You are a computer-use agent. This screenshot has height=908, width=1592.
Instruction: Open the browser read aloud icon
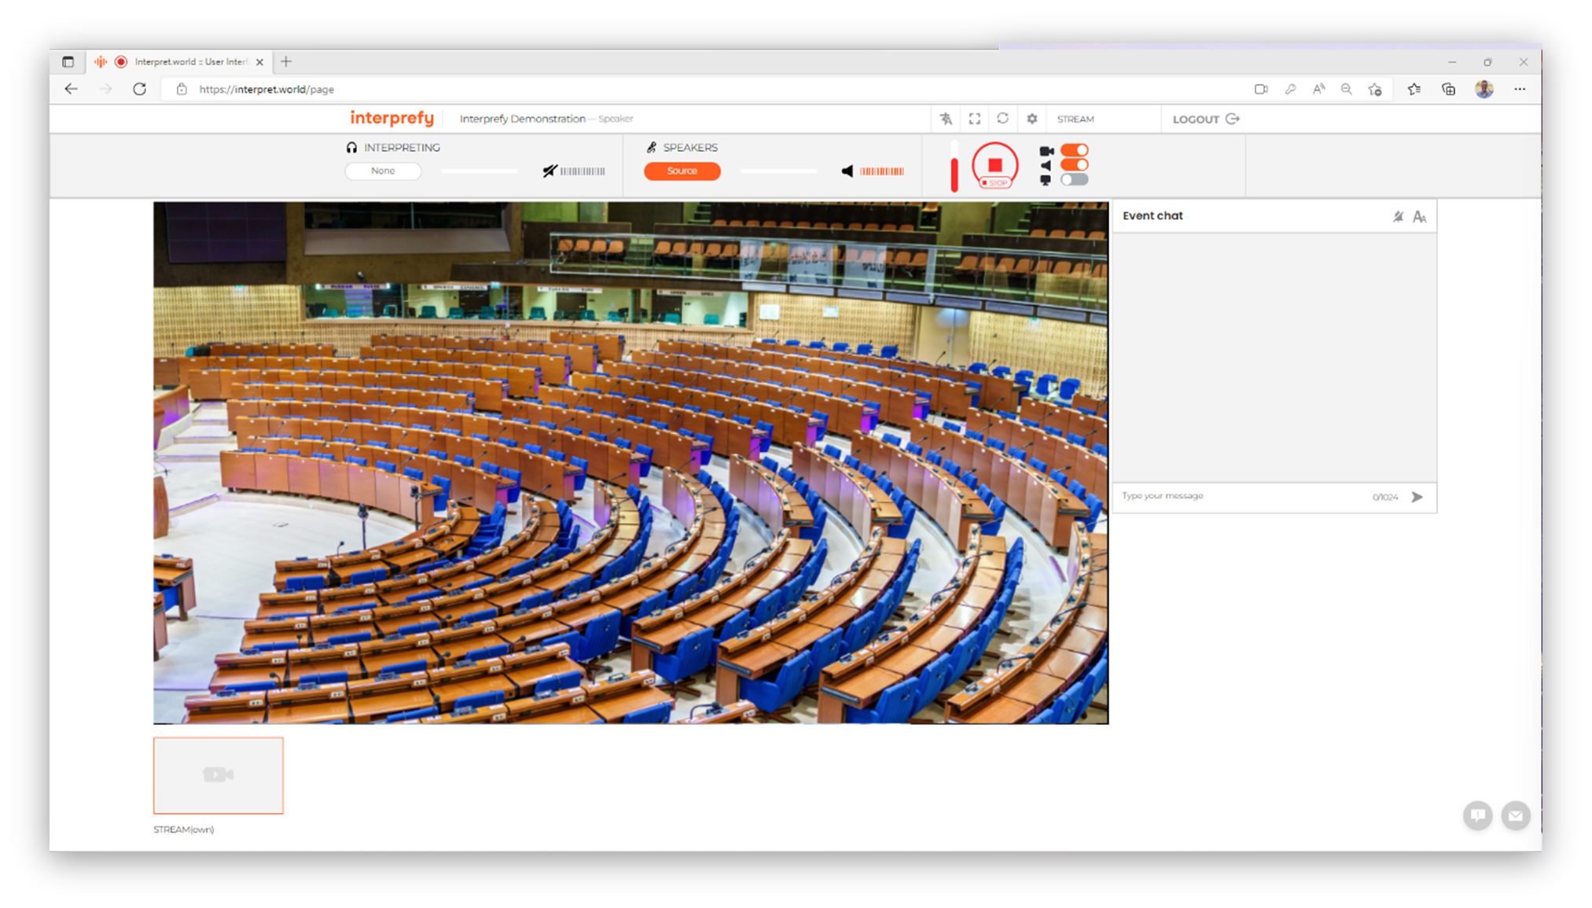click(x=1318, y=90)
